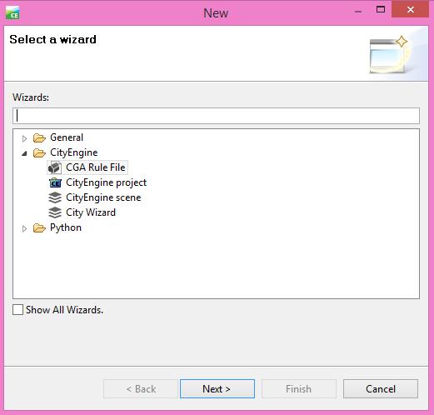This screenshot has height=415, width=434.
Task: Click the CGA Rule File icon
Action: 54,167
